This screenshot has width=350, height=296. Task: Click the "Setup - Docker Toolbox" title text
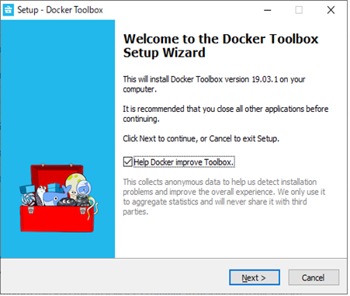pyautogui.click(x=60, y=10)
